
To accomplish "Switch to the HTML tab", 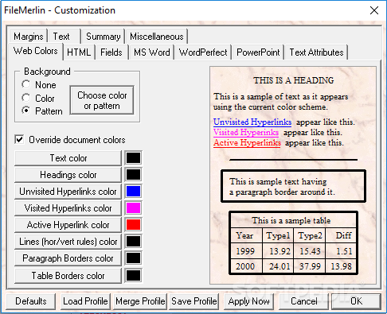I will coord(79,52).
